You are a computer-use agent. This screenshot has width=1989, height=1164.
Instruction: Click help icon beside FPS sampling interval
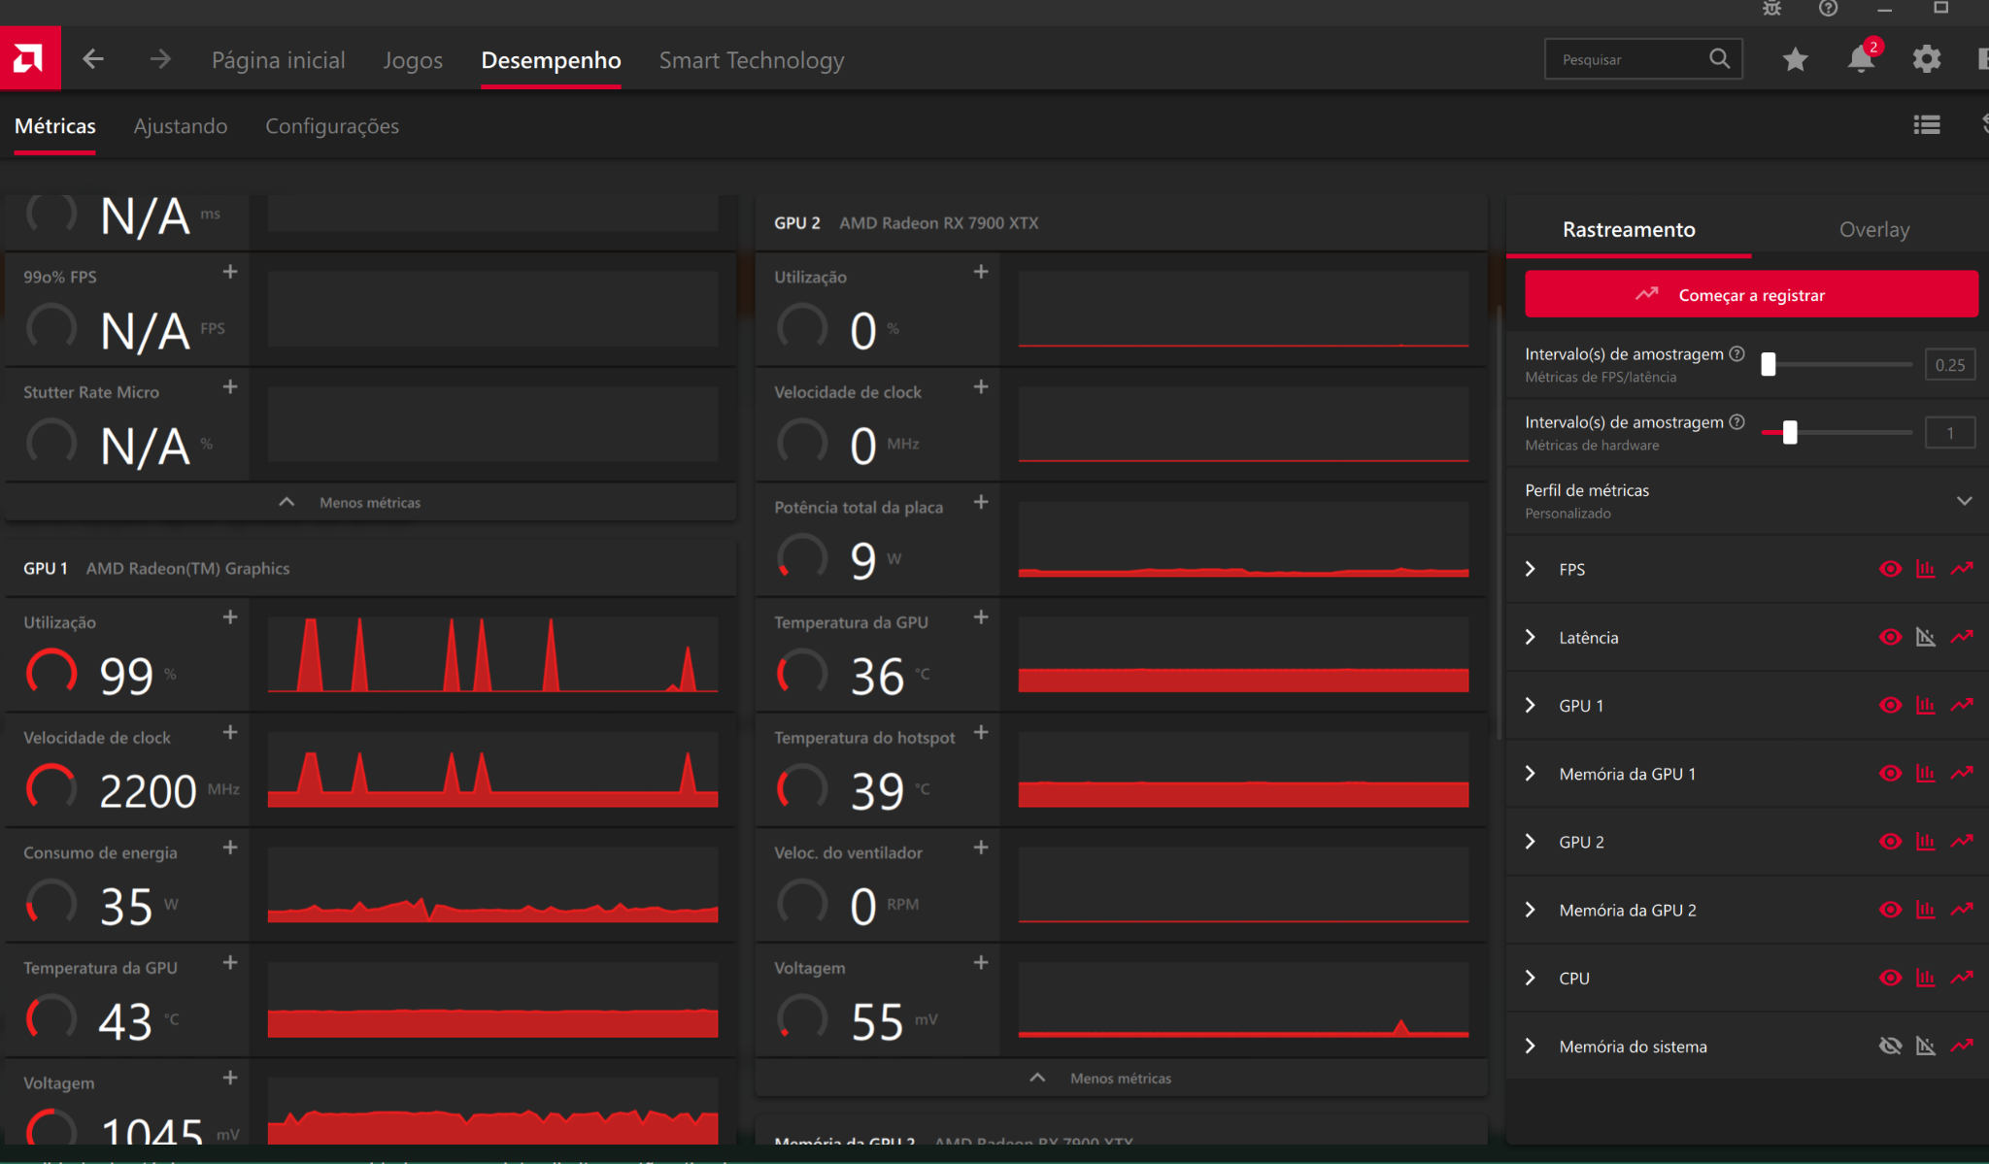(x=1737, y=353)
